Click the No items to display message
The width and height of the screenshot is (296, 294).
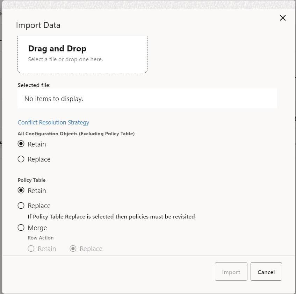click(53, 99)
